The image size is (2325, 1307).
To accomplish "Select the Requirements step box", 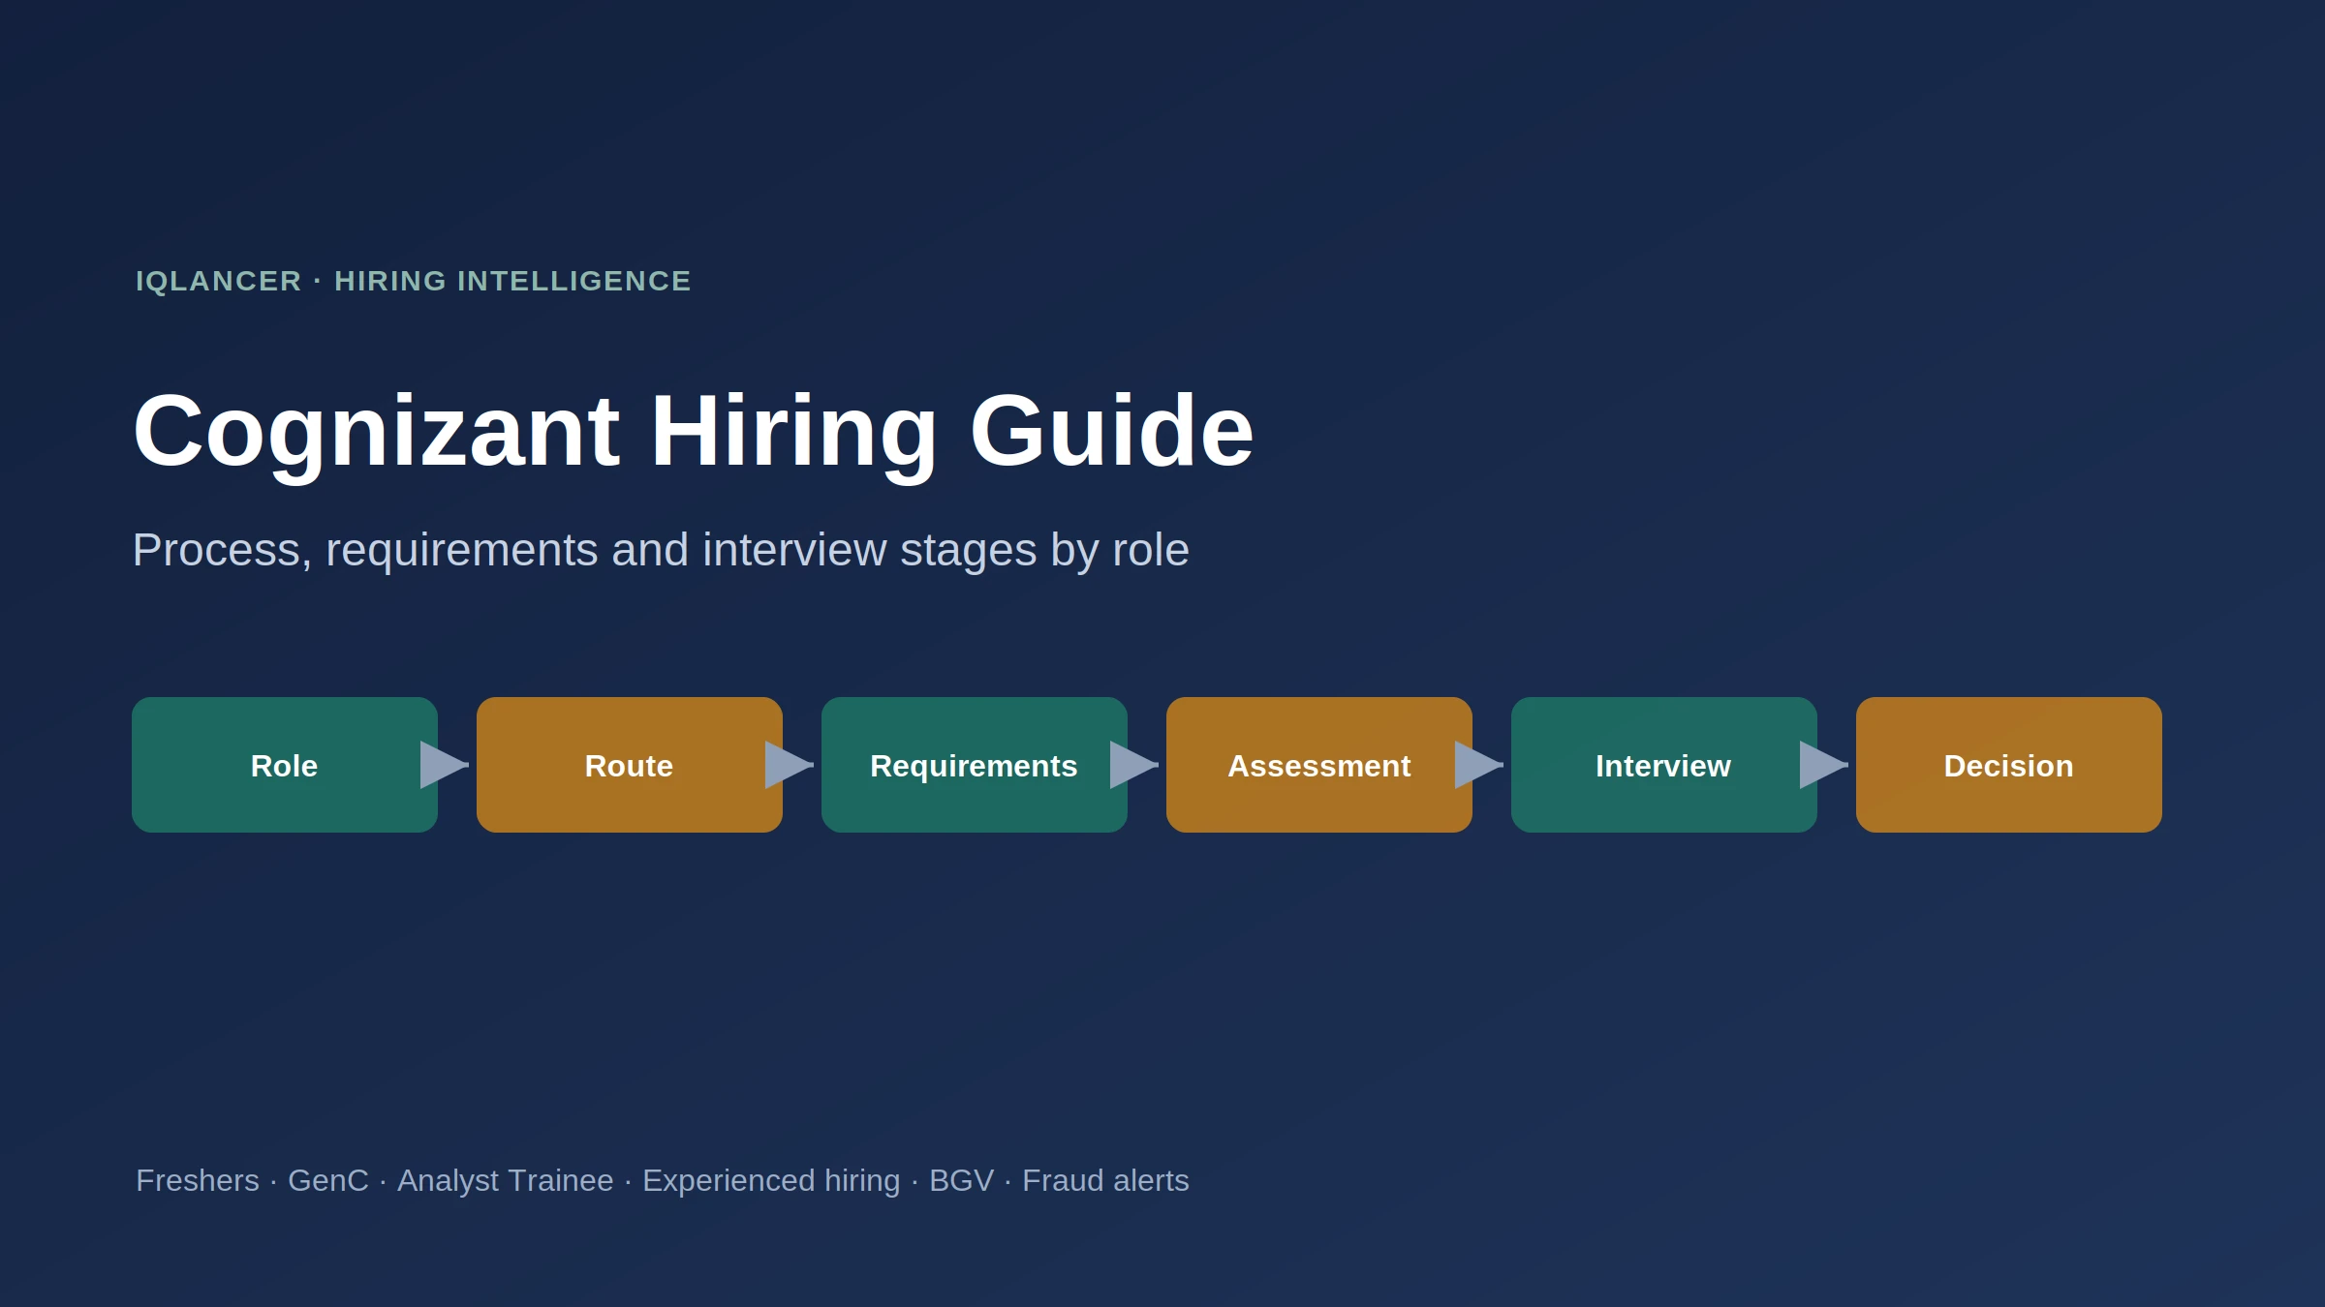I will (975, 765).
